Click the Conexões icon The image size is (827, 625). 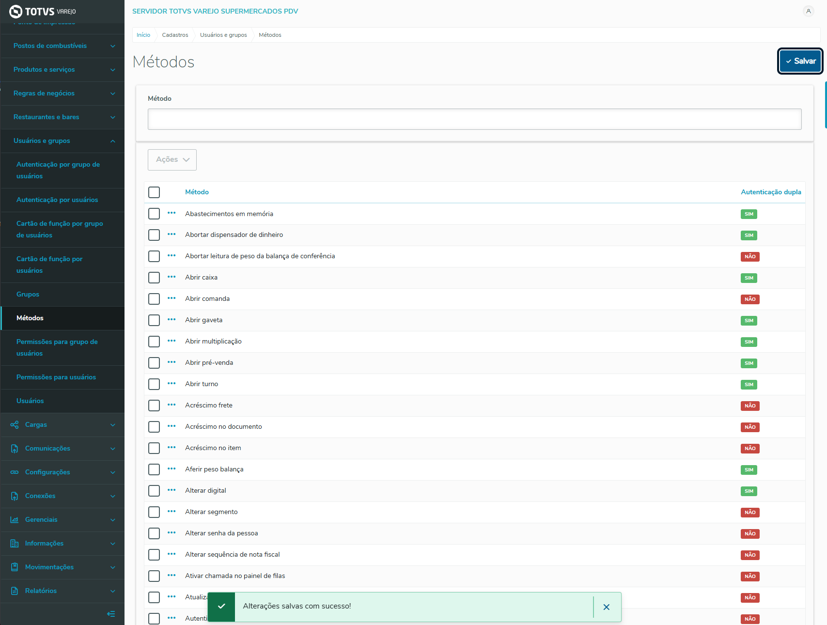[x=15, y=496]
